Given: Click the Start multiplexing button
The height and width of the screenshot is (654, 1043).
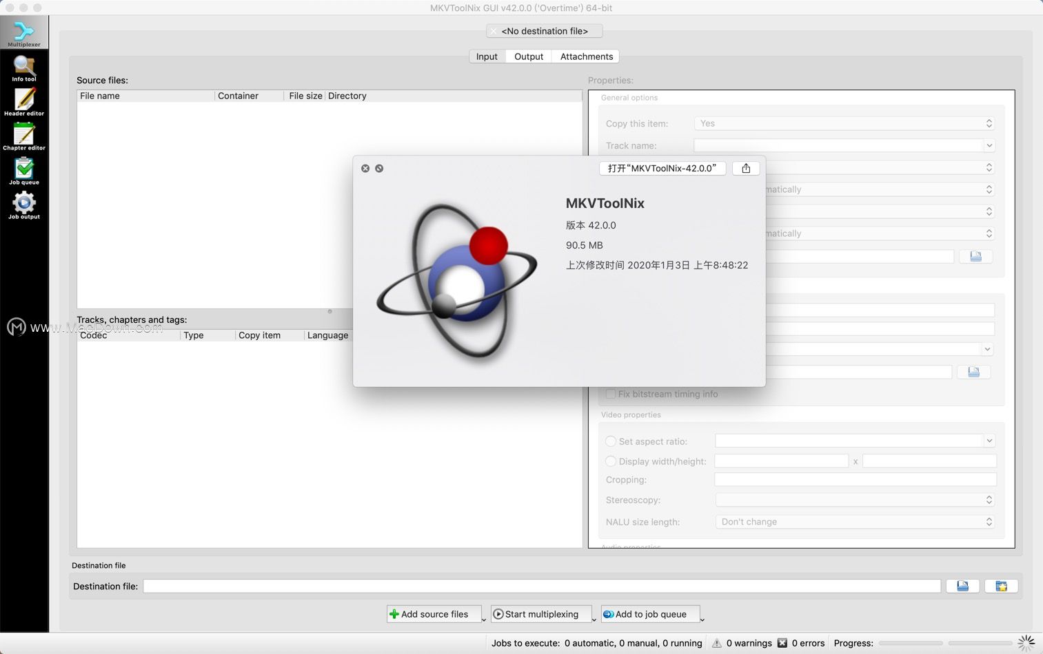Looking at the screenshot, I should (540, 614).
